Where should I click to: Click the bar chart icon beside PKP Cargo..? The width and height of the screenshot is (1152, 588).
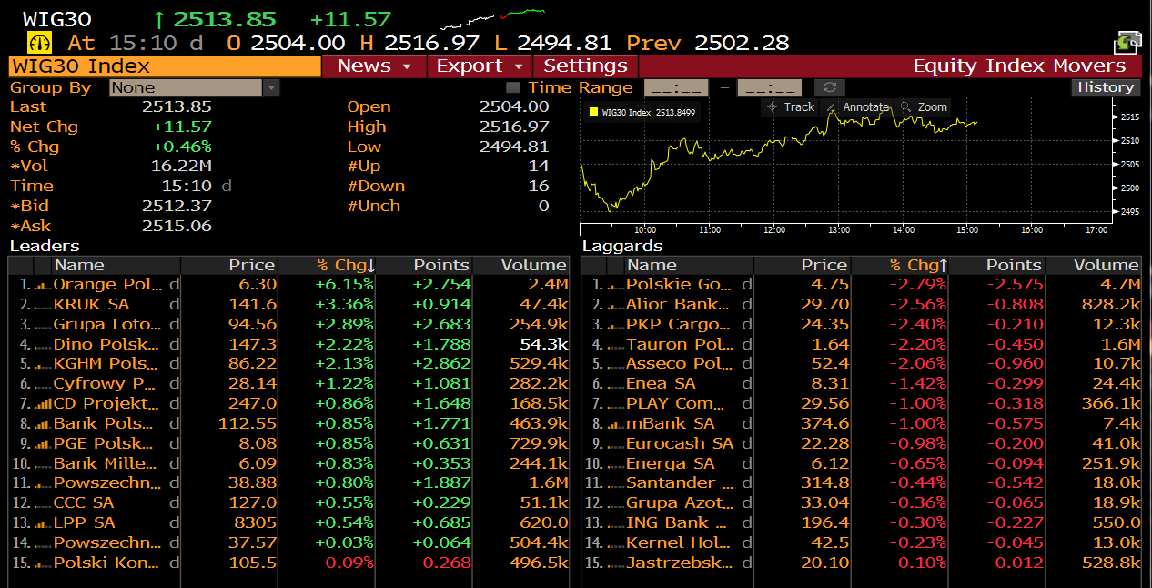(x=616, y=325)
